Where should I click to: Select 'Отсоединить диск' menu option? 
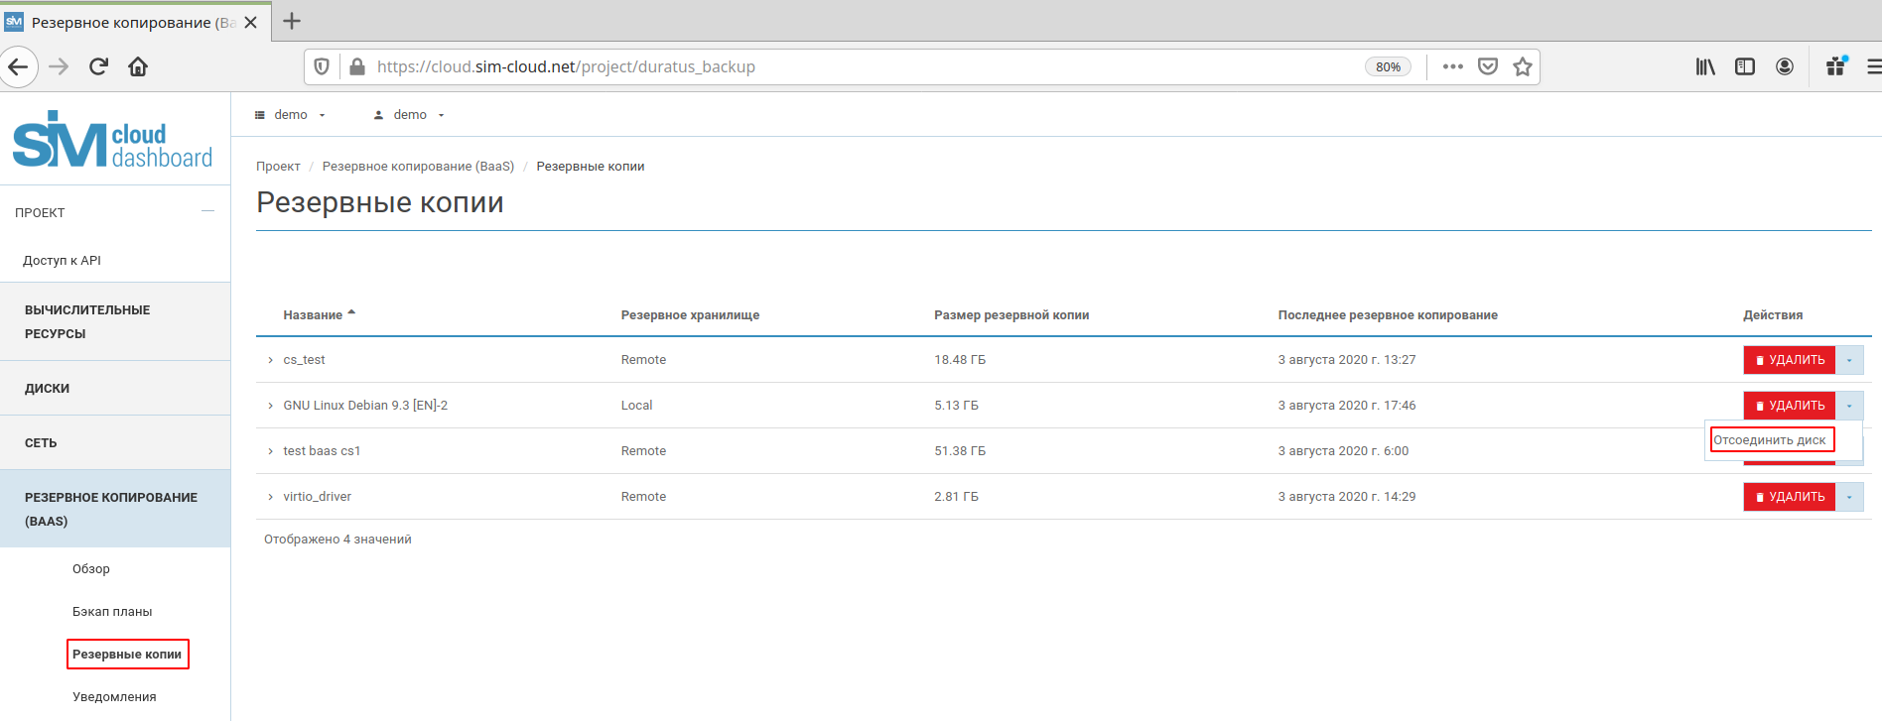[1770, 440]
